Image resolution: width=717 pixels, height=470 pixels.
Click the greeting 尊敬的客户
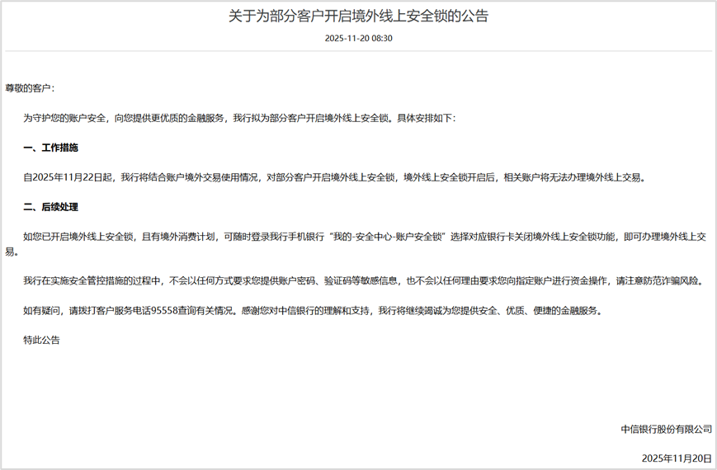pos(30,87)
